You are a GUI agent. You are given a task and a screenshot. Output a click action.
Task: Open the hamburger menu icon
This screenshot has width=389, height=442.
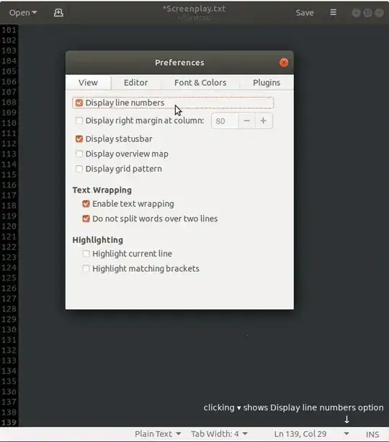pos(334,13)
